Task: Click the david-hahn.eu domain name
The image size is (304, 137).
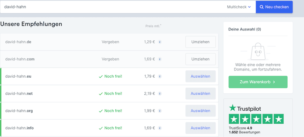Action: coord(18,76)
